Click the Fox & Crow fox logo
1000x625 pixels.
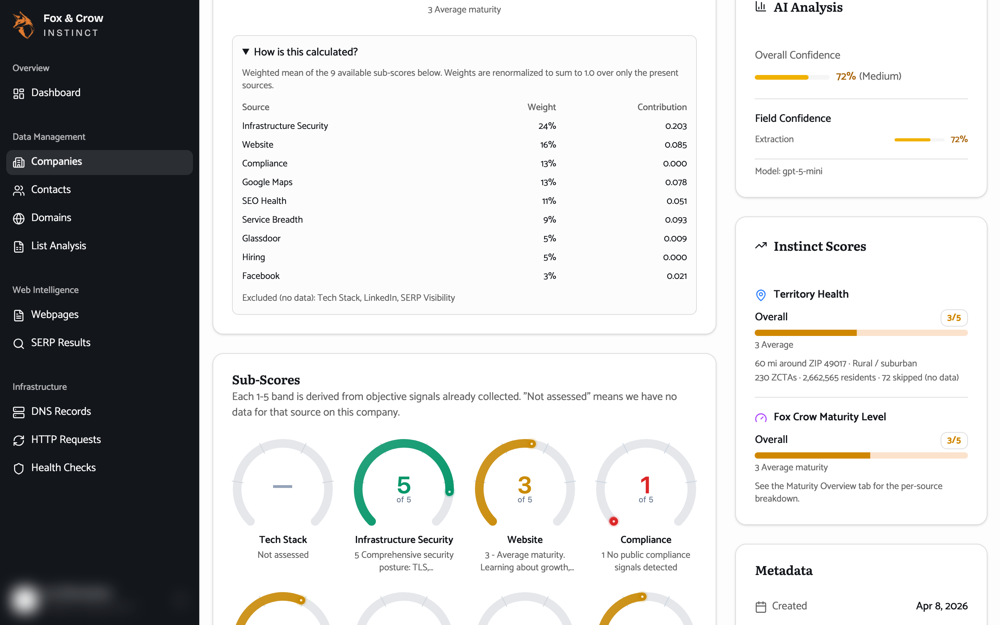coord(23,25)
